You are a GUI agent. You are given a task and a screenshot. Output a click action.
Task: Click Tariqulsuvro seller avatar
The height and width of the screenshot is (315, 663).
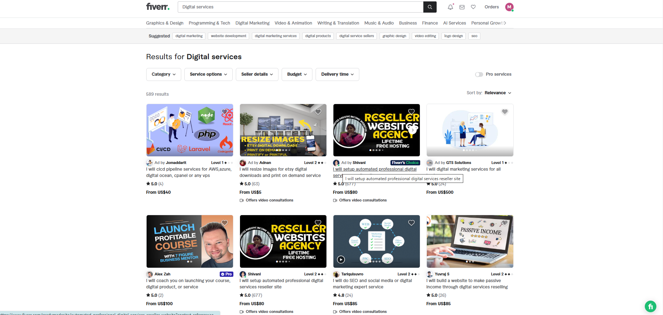click(x=336, y=274)
